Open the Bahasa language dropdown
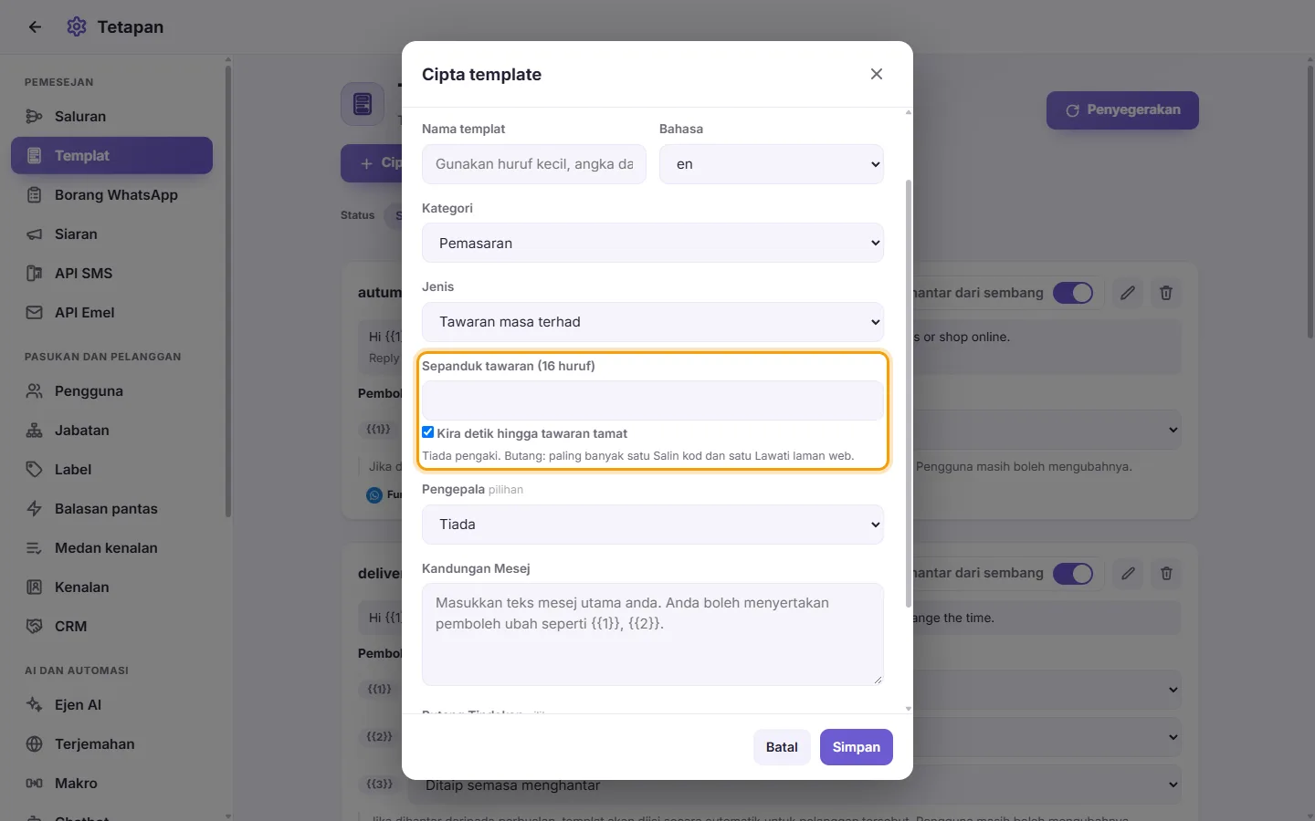 pos(772,164)
